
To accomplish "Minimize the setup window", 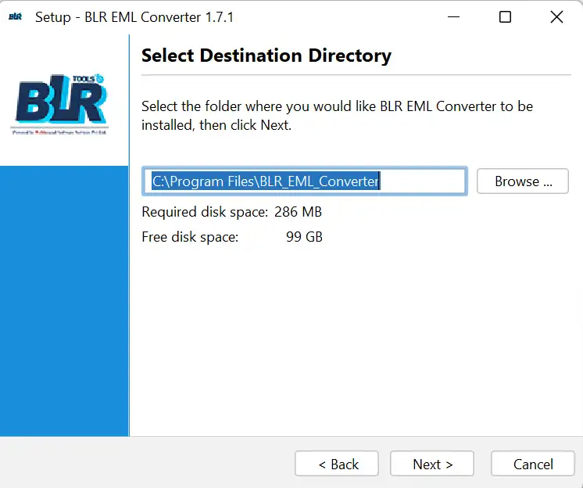I will (x=453, y=16).
